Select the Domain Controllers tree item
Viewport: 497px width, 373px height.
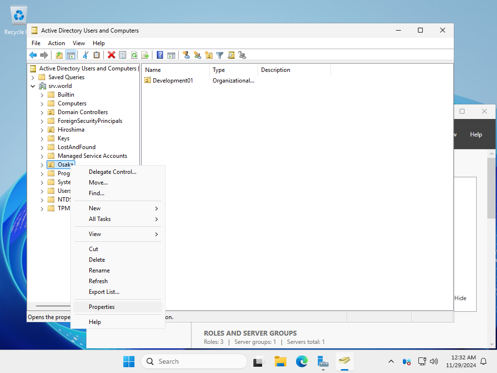point(83,112)
